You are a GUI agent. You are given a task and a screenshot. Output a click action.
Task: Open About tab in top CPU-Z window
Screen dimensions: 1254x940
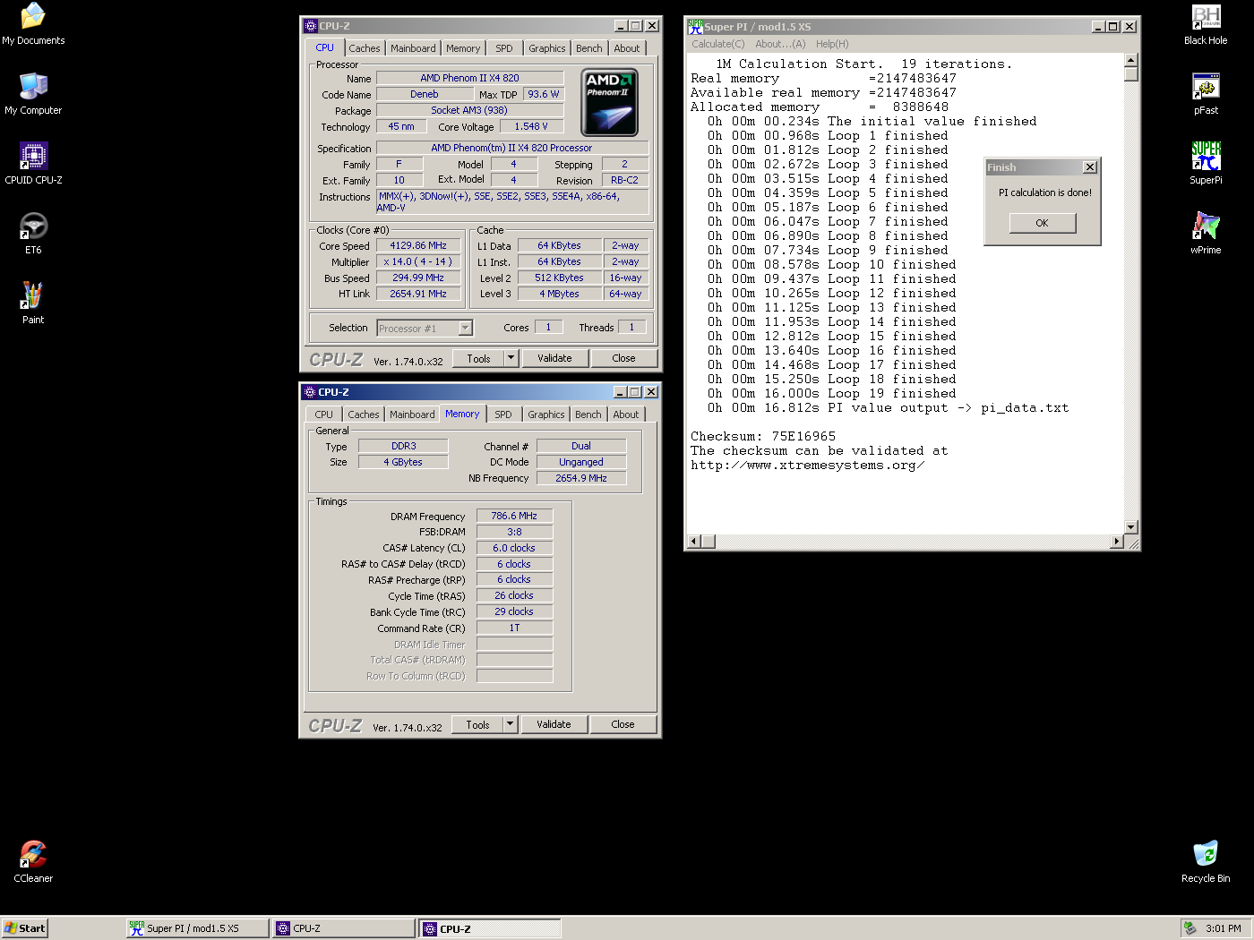[x=627, y=48]
